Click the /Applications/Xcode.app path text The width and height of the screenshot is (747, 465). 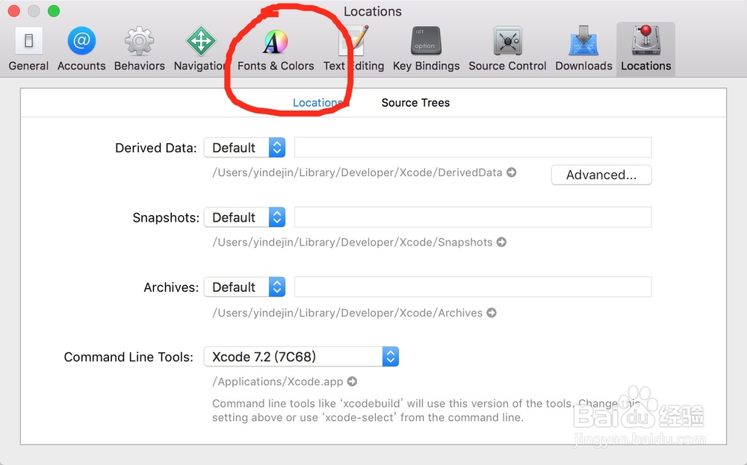coord(278,381)
